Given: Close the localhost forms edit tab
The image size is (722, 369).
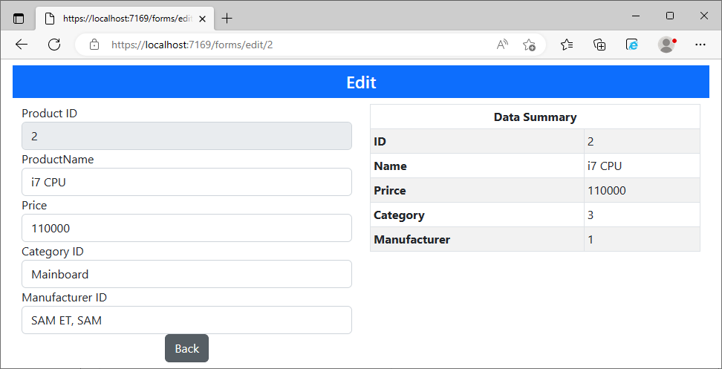Looking at the screenshot, I should tap(202, 19).
